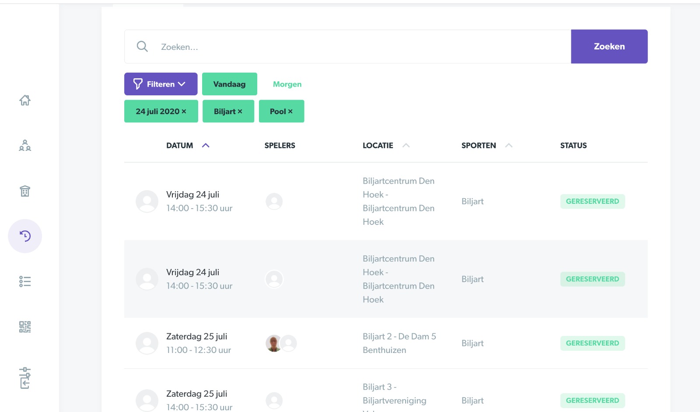Select the Morgen filter tab
This screenshot has width=700, height=412.
coord(287,84)
